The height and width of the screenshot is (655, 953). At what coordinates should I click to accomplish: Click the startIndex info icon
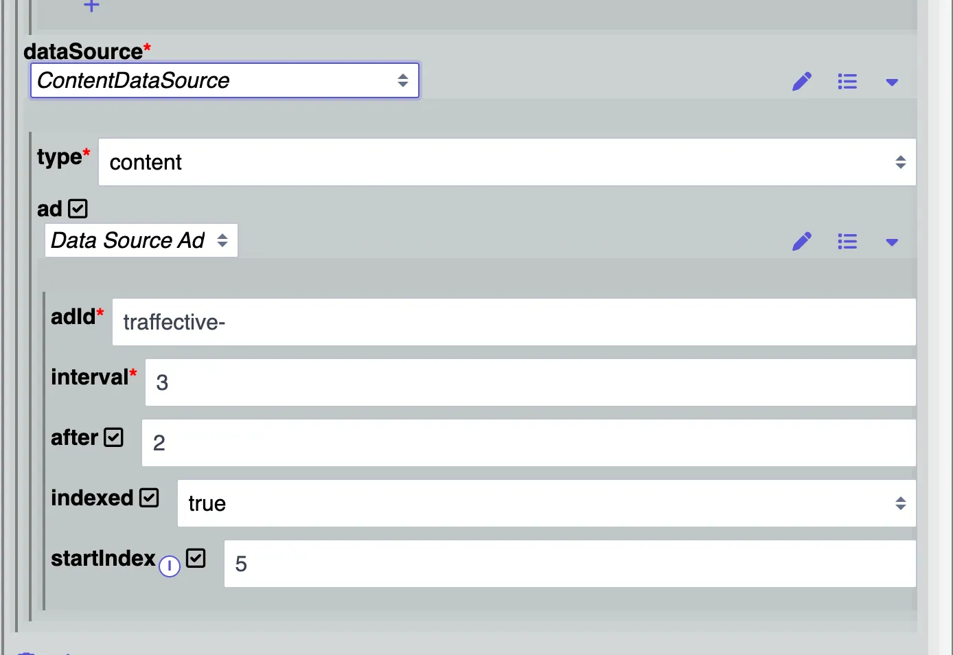pyautogui.click(x=170, y=566)
